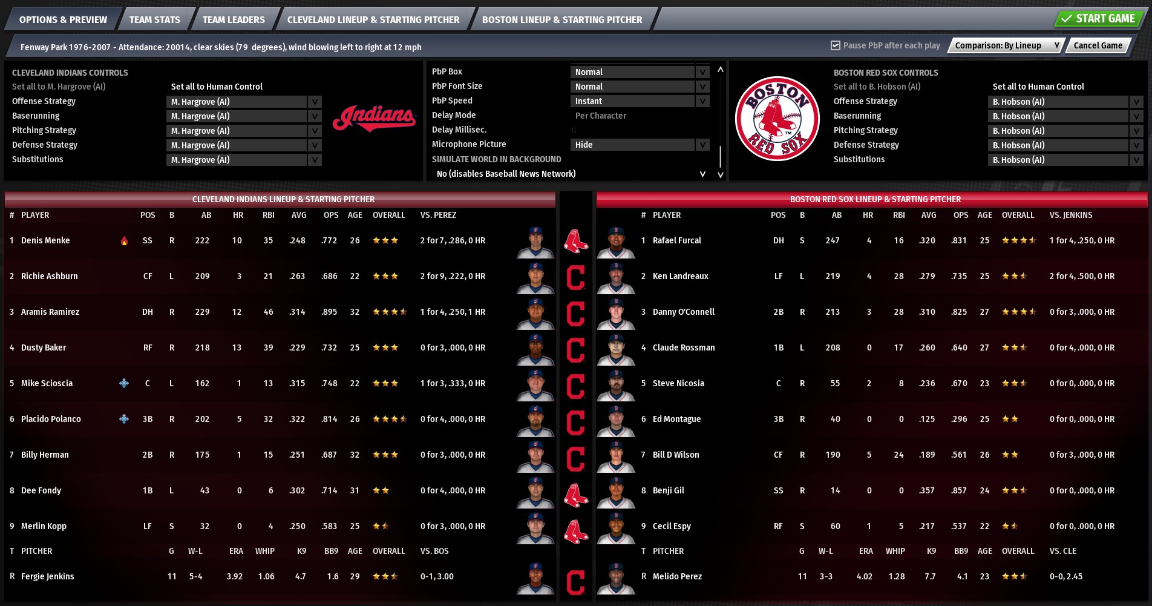
Task: Open the Team Leaders tab
Action: [x=234, y=19]
